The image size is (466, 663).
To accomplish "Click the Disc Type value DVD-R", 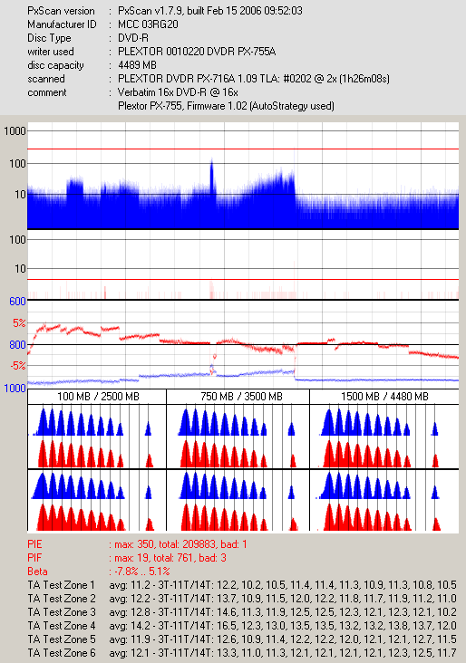I will pos(133,38).
